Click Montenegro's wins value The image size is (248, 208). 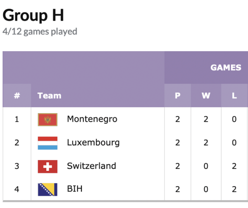[x=206, y=119]
